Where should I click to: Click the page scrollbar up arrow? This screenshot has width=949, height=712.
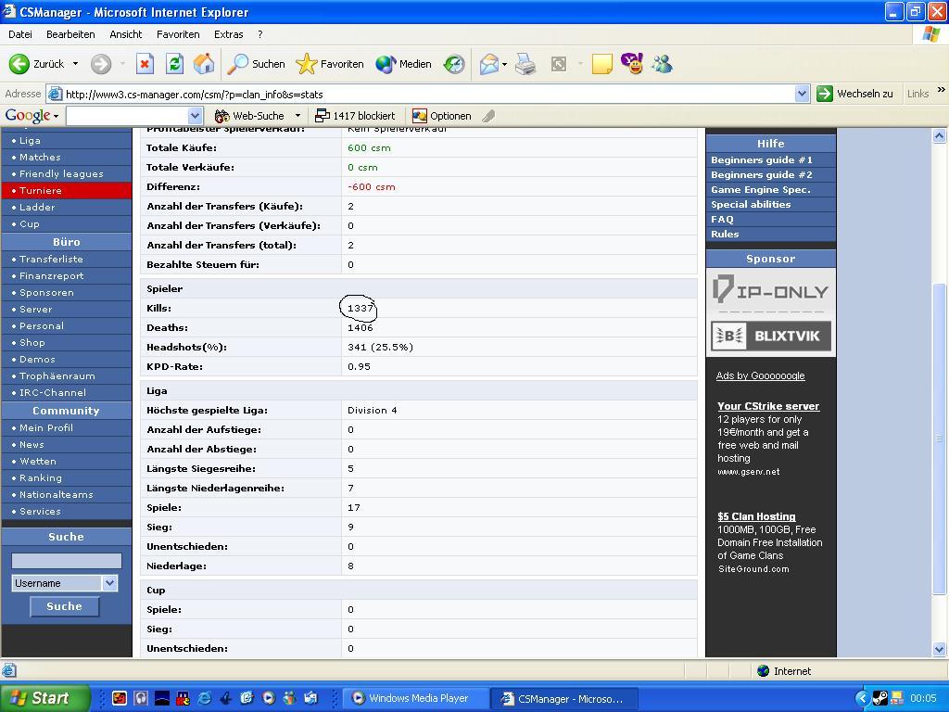(940, 136)
